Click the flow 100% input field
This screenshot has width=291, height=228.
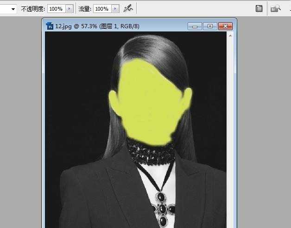point(102,9)
